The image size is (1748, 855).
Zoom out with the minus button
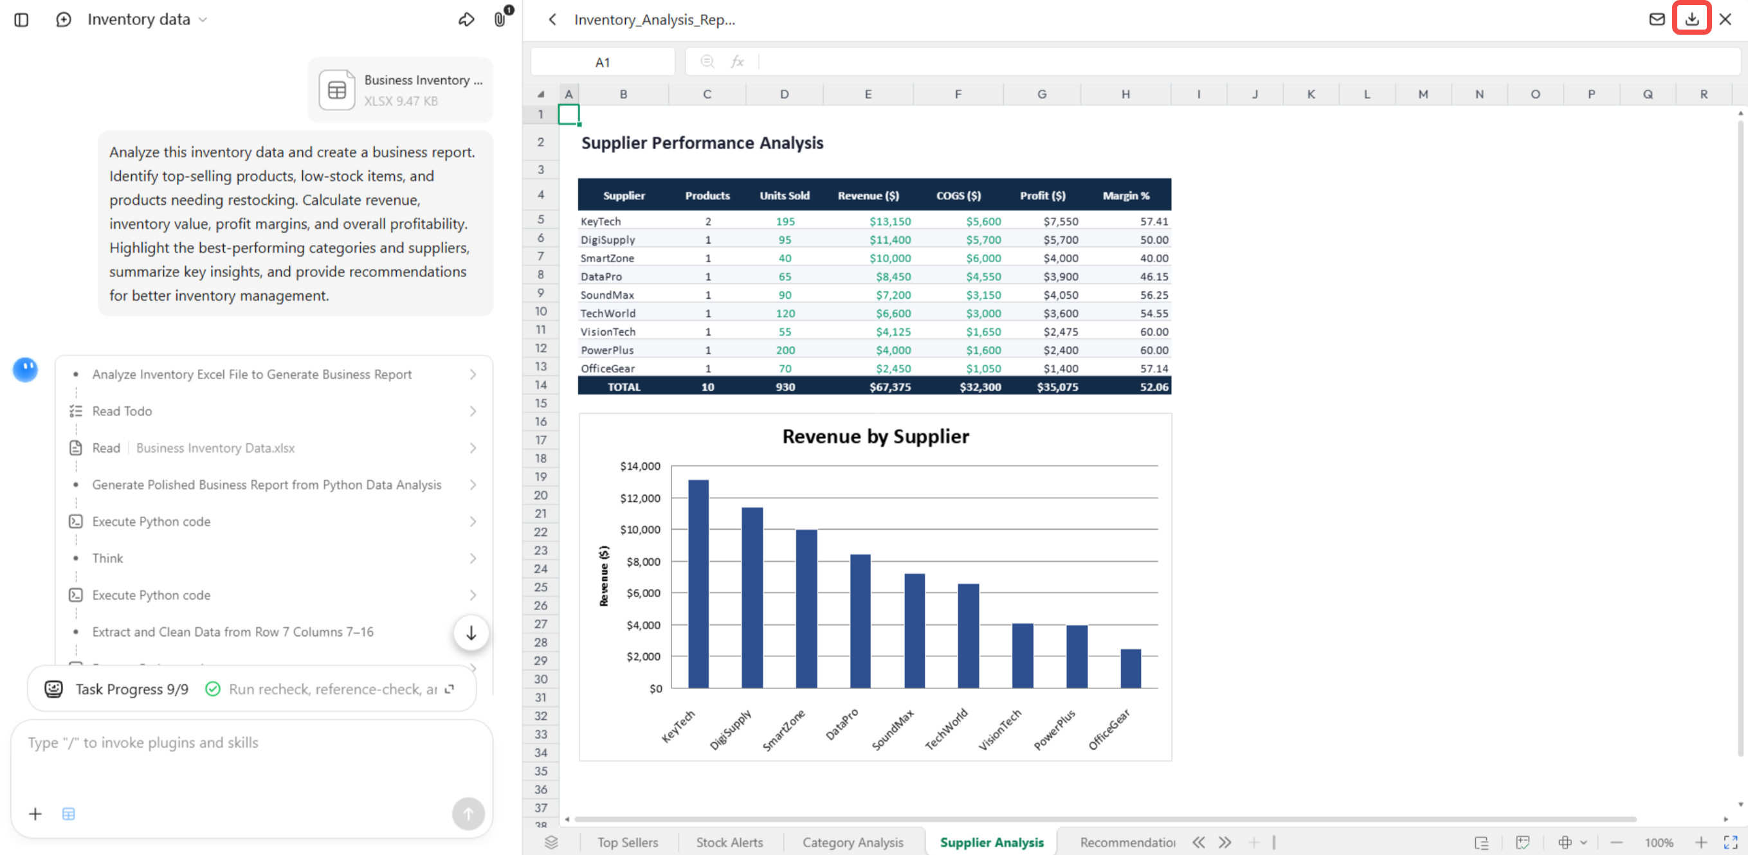tap(1616, 842)
